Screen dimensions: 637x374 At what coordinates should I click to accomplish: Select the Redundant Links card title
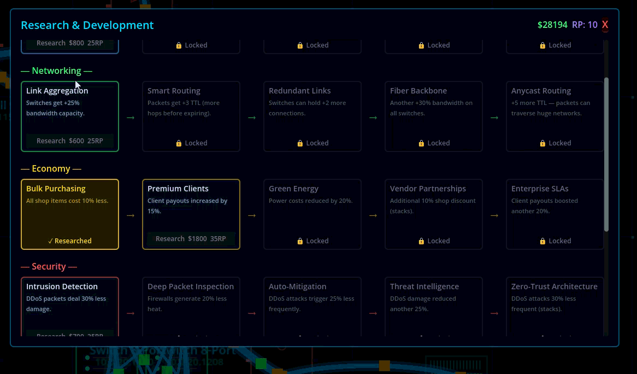[300, 91]
